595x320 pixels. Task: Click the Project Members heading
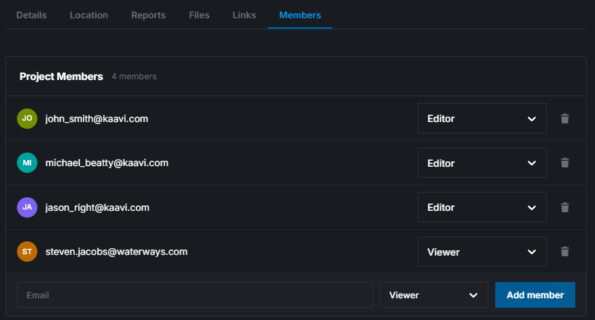click(62, 77)
